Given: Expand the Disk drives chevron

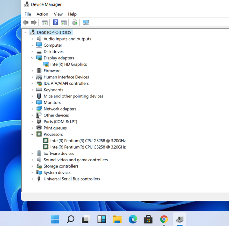Looking at the screenshot, I should pos(32,52).
